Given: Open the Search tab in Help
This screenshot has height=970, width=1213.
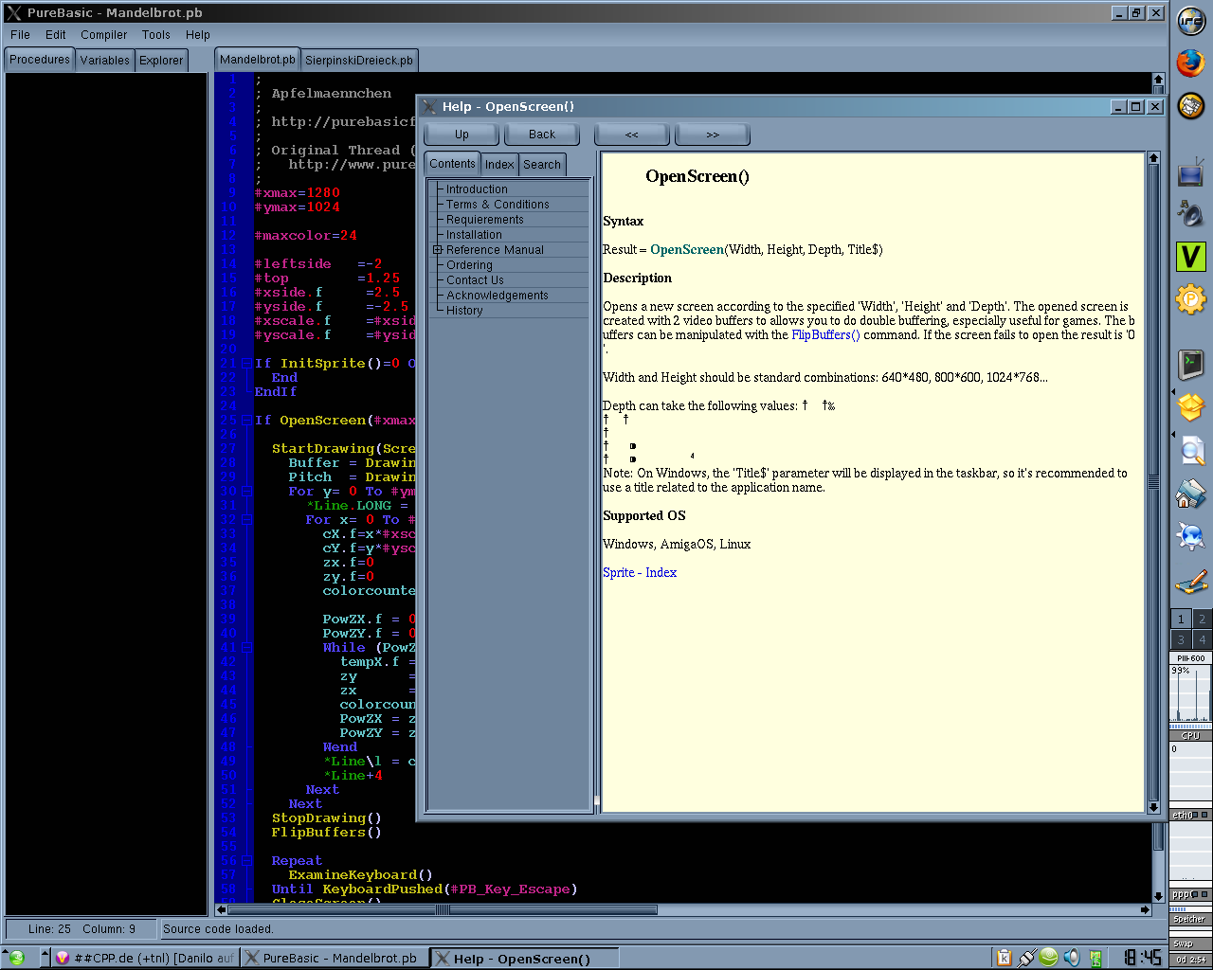Looking at the screenshot, I should point(542,165).
